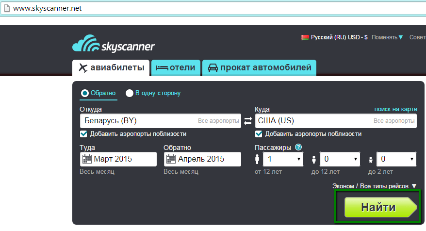Click the child passenger figure icon

coord(314,159)
